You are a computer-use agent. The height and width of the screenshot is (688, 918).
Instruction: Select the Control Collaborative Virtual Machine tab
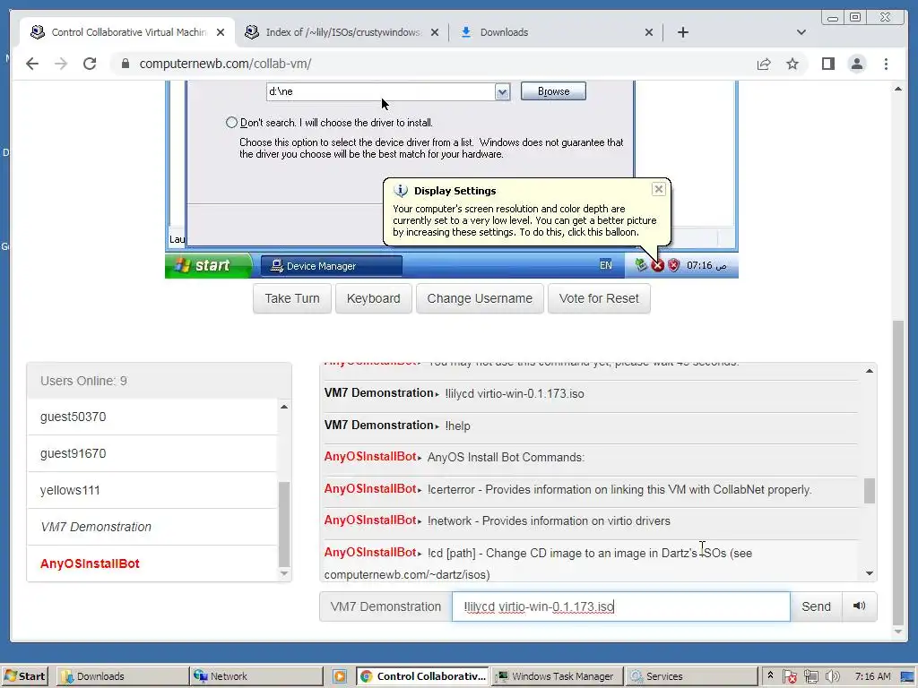[127, 32]
